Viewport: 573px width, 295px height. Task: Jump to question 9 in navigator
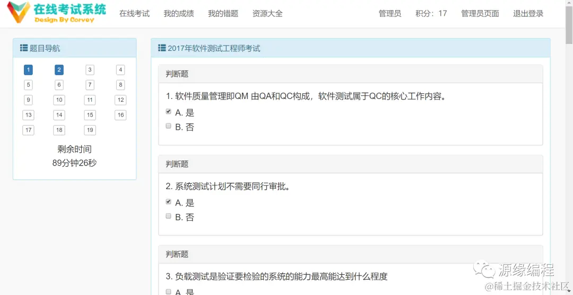click(28, 100)
